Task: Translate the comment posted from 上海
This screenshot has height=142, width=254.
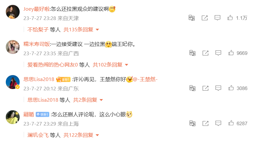Action: [x=193, y=123]
